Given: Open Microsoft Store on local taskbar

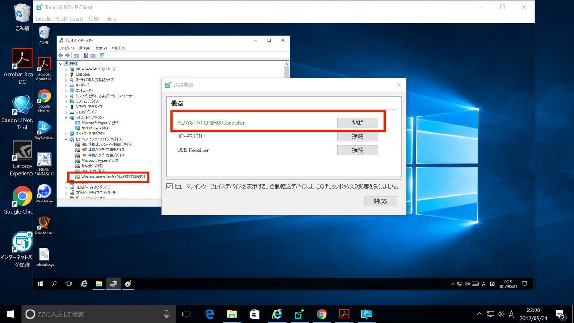Looking at the screenshot, I should pyautogui.click(x=254, y=314).
